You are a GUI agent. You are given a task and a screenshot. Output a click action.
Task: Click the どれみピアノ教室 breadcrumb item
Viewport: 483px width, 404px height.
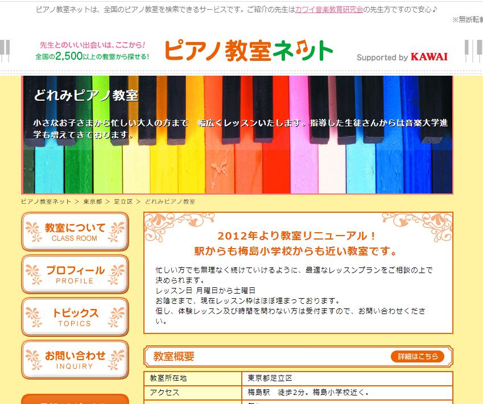pos(170,202)
